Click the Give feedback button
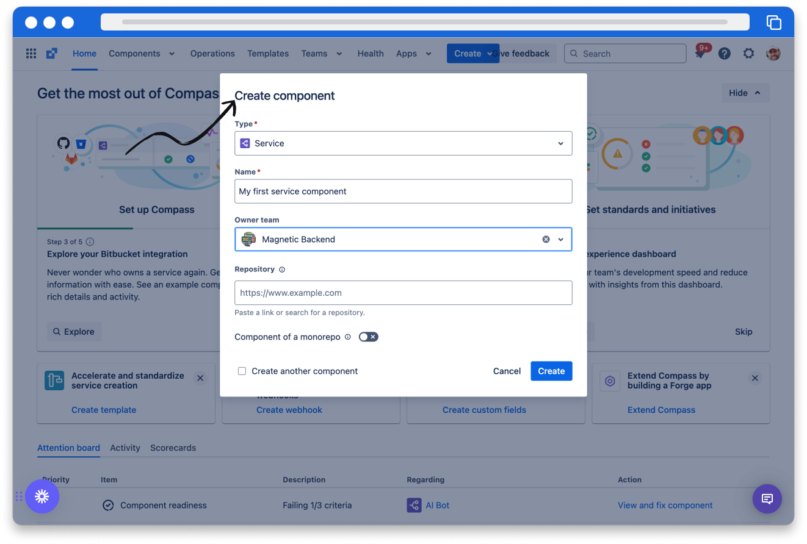 coord(525,54)
